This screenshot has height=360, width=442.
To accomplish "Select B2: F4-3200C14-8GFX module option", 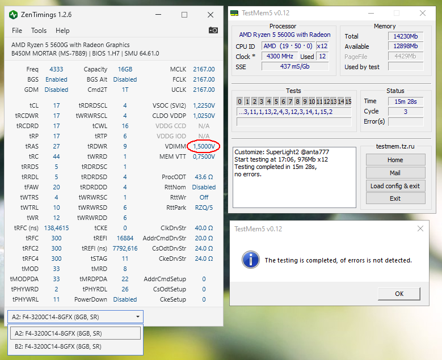I will 75,346.
